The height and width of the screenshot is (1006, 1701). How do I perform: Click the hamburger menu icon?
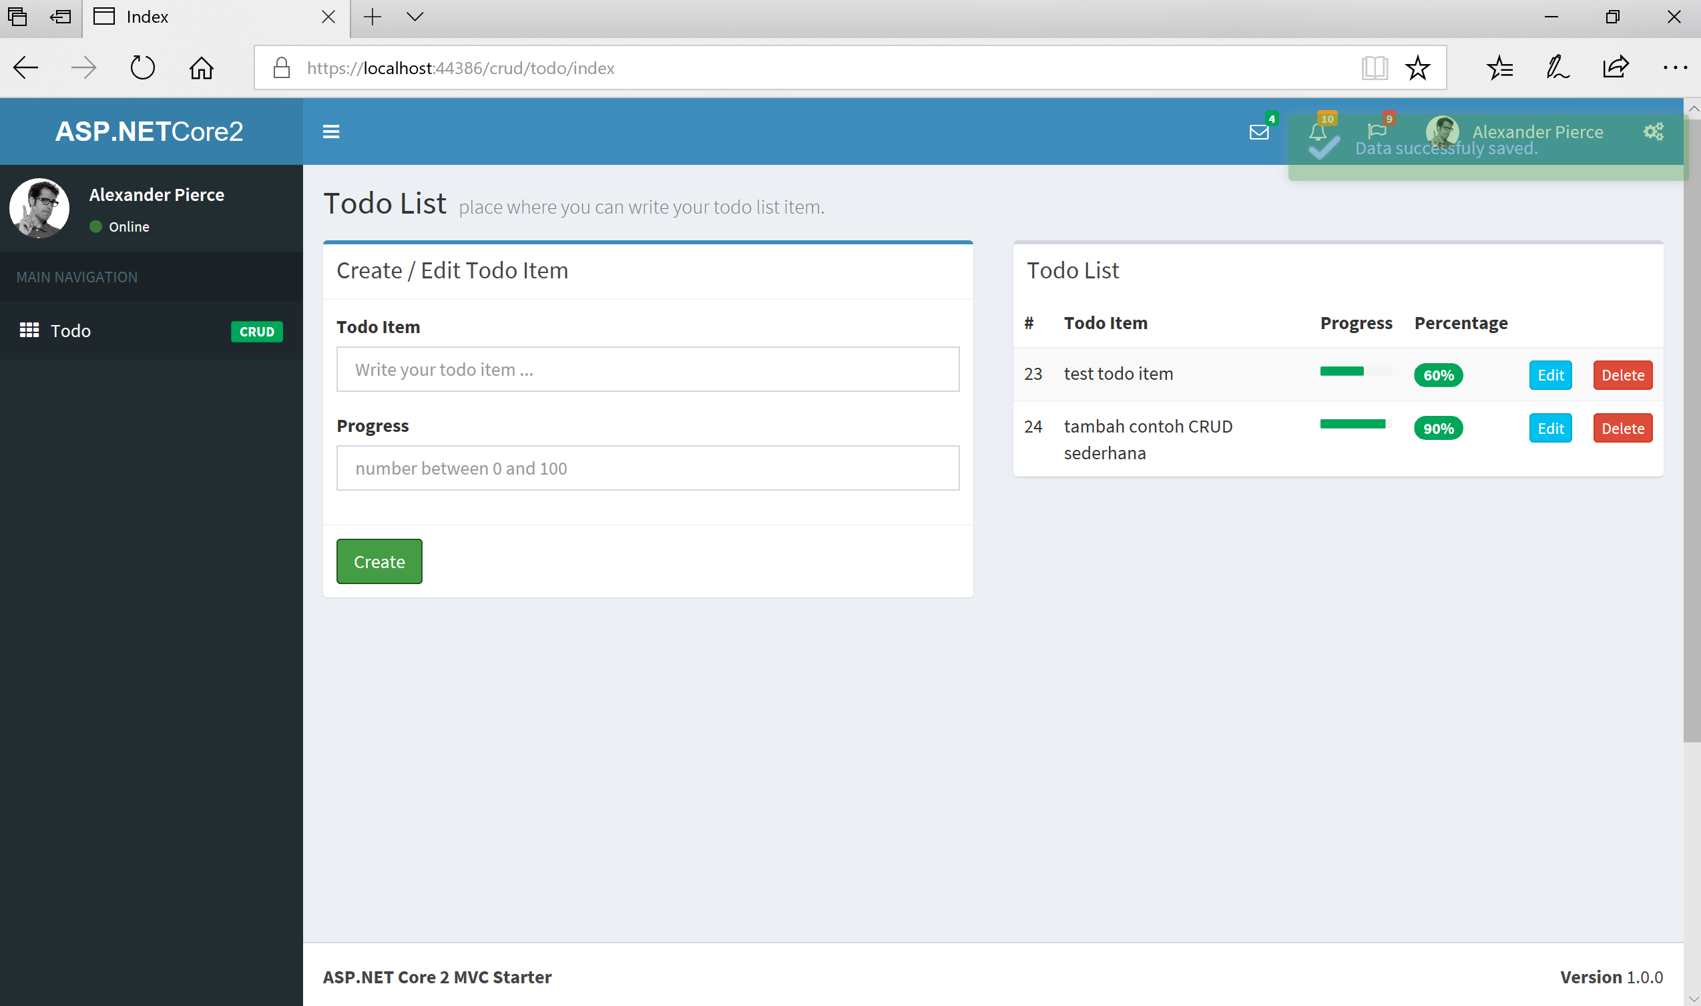point(330,132)
